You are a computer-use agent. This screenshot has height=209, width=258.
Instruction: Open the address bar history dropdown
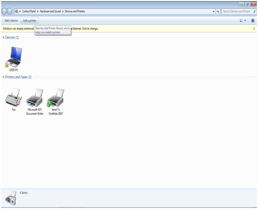pyautogui.click(x=214, y=11)
